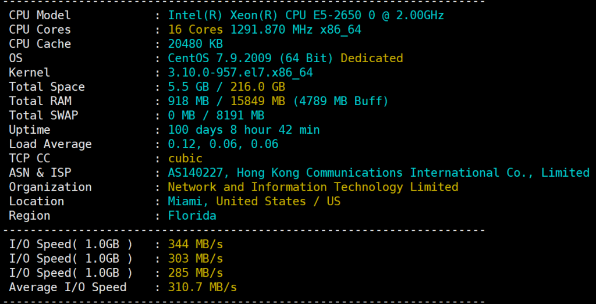This screenshot has height=304, width=596.
Task: Click the first I/O speed 344 MB/s
Action: (196, 244)
